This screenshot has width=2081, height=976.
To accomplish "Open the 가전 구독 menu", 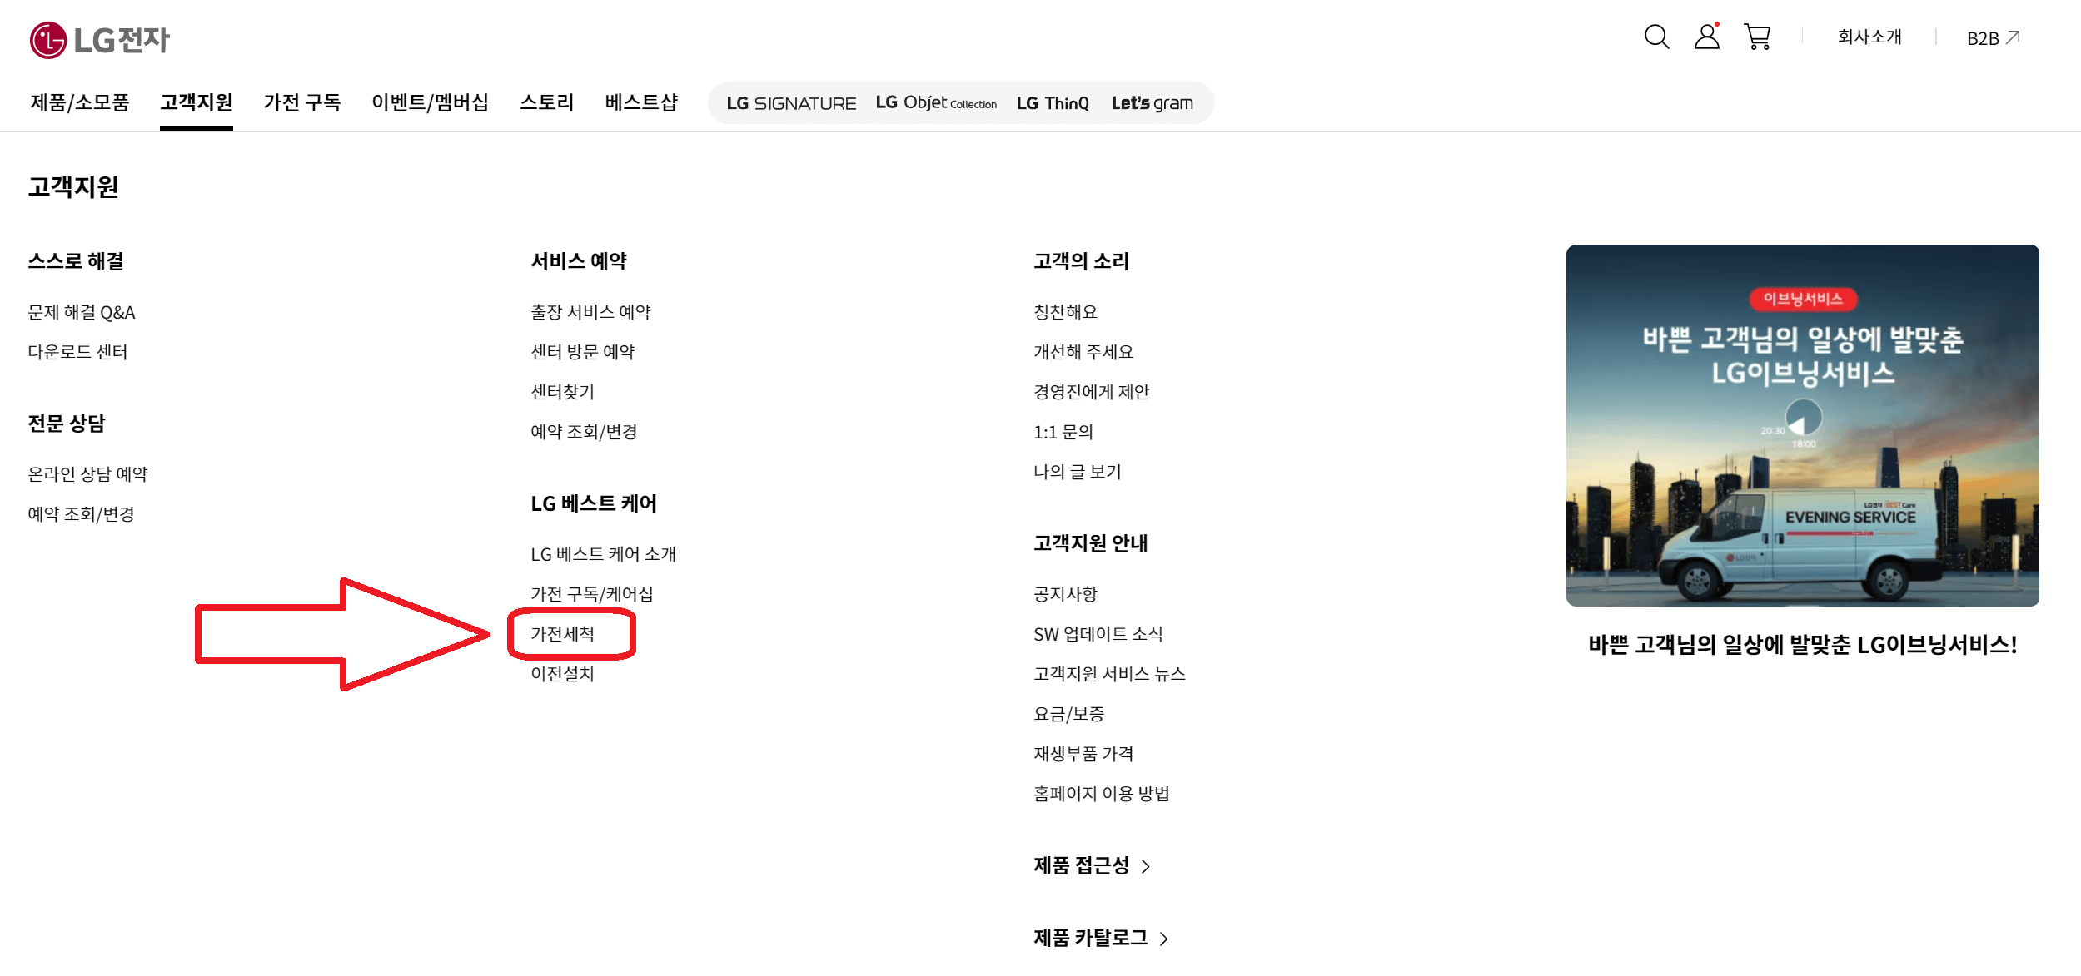I will pos(301,102).
